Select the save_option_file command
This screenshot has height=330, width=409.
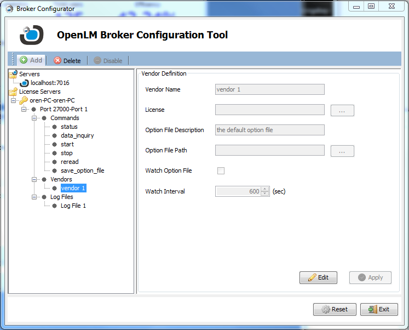tap(83, 170)
